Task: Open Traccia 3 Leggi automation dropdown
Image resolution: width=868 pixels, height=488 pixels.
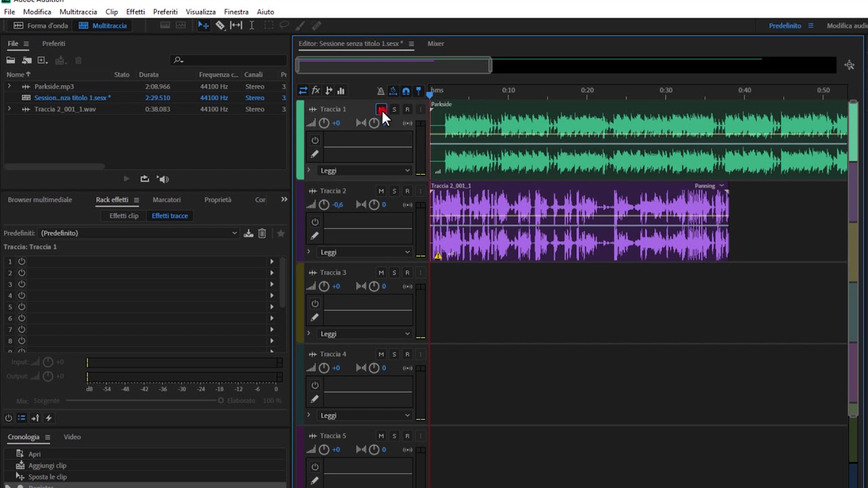Action: coord(365,334)
